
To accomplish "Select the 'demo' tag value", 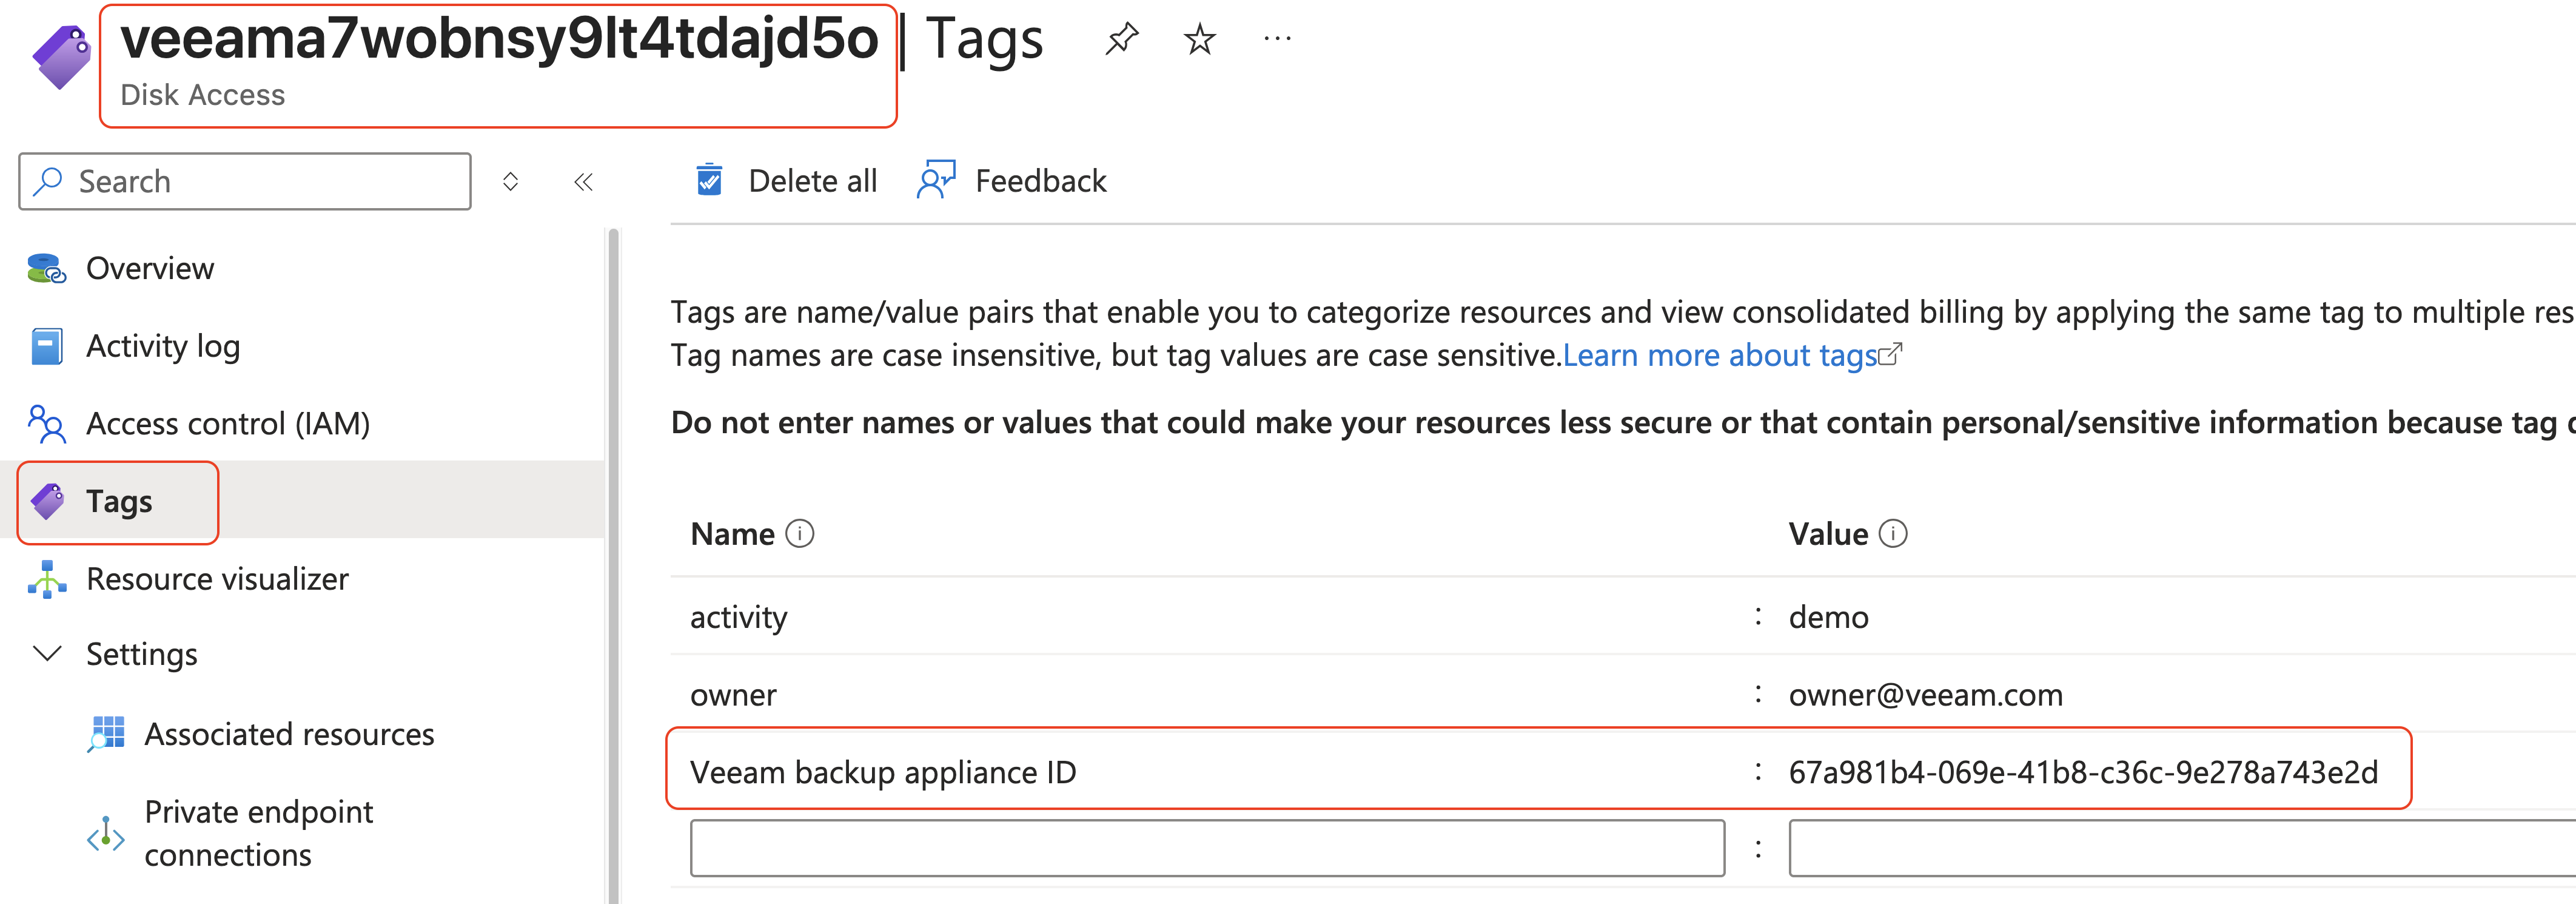I will click(x=1828, y=617).
